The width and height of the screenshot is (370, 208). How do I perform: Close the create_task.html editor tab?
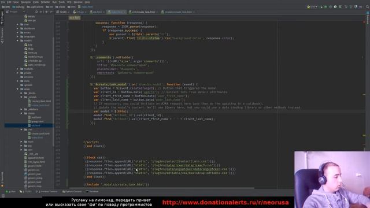point(157,12)
